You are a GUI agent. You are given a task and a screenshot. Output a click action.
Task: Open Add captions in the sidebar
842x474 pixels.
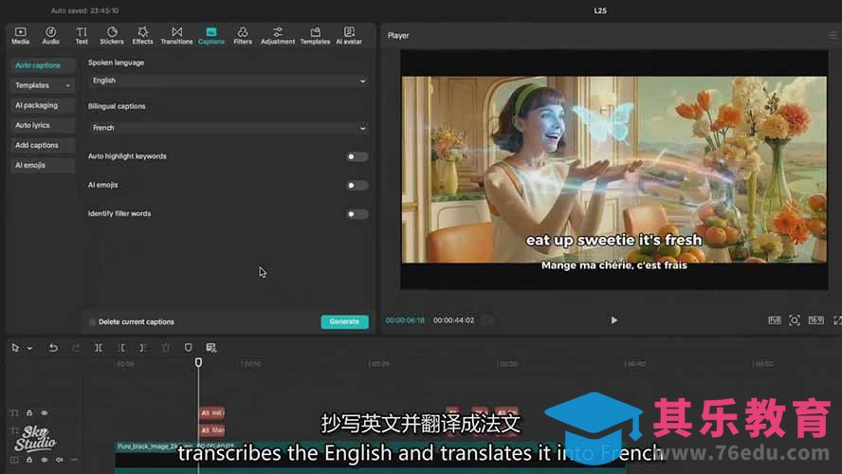tap(42, 145)
